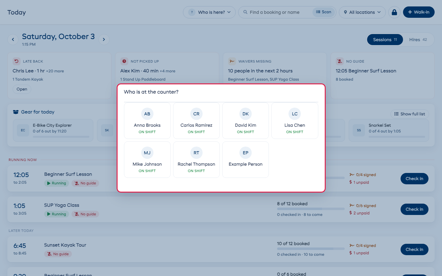This screenshot has width=442, height=276.
Task: Add a new Walk-in
Action: (419, 12)
